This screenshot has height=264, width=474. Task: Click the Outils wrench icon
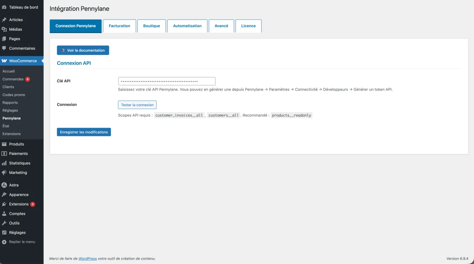[4, 223]
